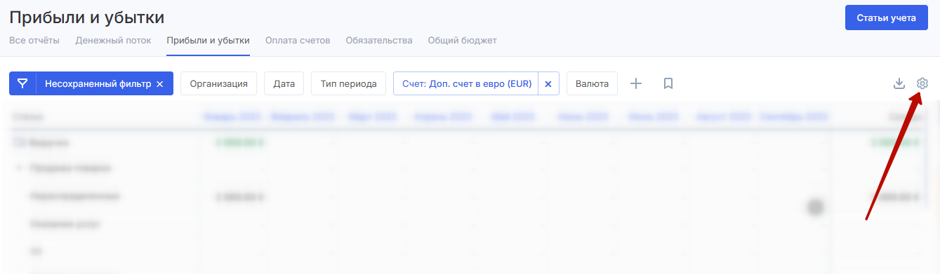Switch to the Денежный поток tab
This screenshot has height=274, width=940.
pyautogui.click(x=113, y=40)
